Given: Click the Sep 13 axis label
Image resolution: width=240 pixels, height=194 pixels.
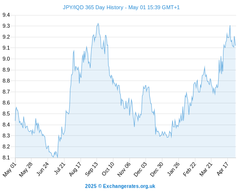Looking at the screenshot, I should coord(92,169).
